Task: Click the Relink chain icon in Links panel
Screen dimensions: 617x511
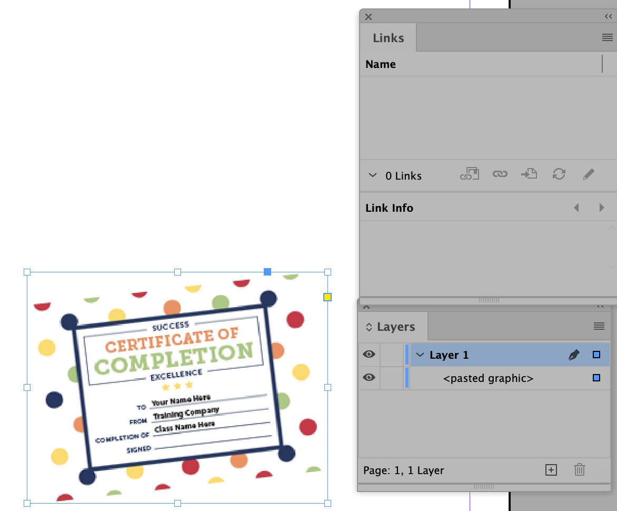Action: point(499,174)
